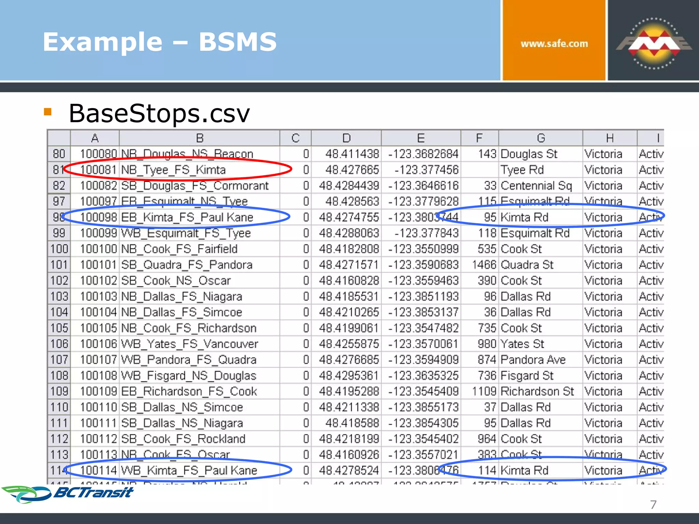Click longitude cell -123.377456

(x=421, y=170)
